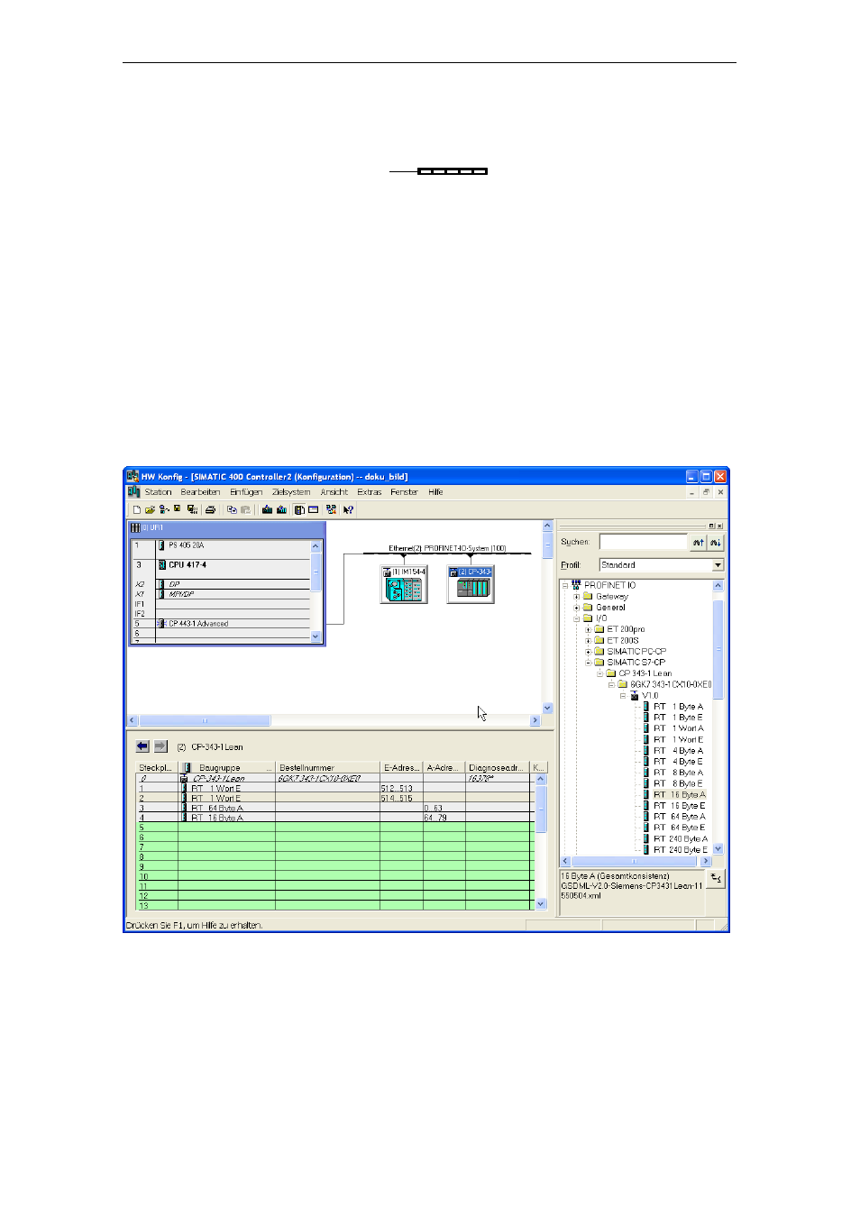
Task: Close the hardware catalog panel
Action: [719, 526]
